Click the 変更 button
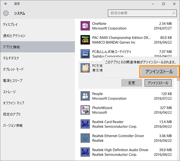This screenshot has height=161, width=180. 132,83
